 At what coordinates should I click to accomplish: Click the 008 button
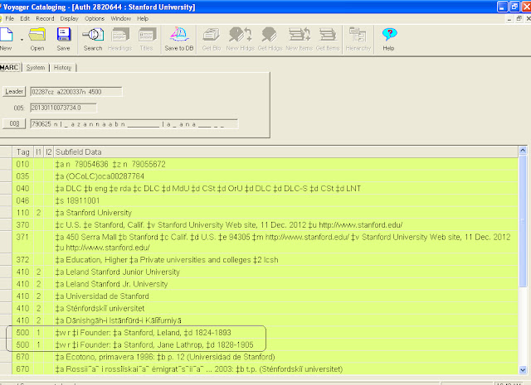[14, 123]
